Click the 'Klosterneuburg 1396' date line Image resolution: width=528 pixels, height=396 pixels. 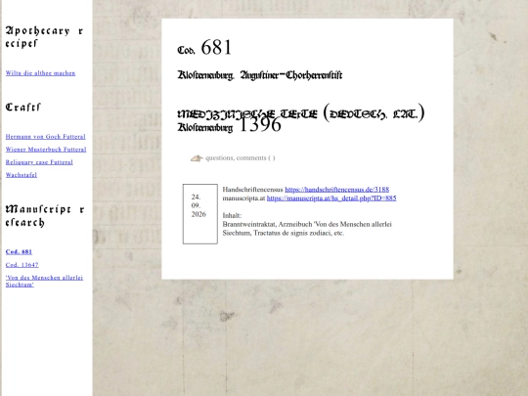229,125
